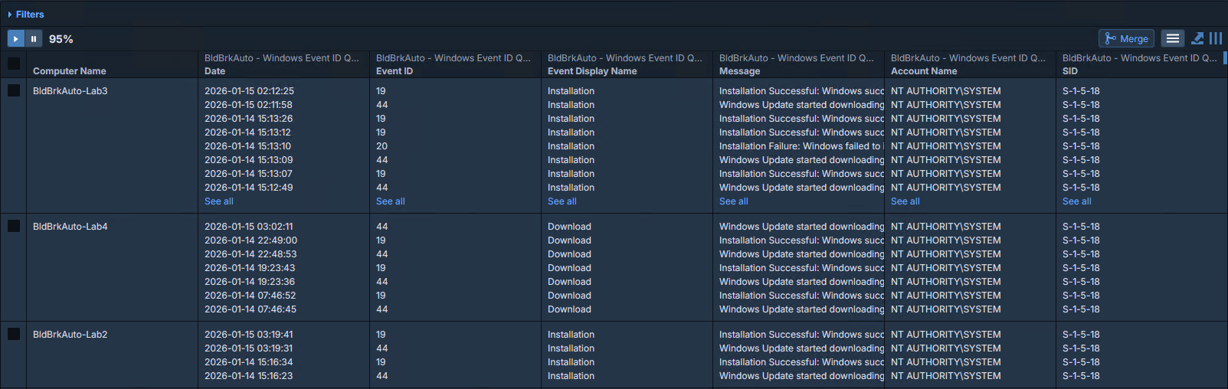Click date 2026-01-14 19:23:43

coord(250,268)
